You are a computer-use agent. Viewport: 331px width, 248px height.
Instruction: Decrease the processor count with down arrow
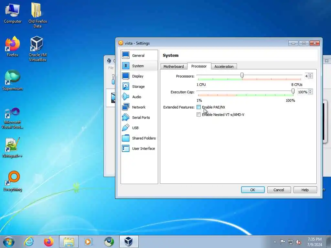tap(310, 77)
